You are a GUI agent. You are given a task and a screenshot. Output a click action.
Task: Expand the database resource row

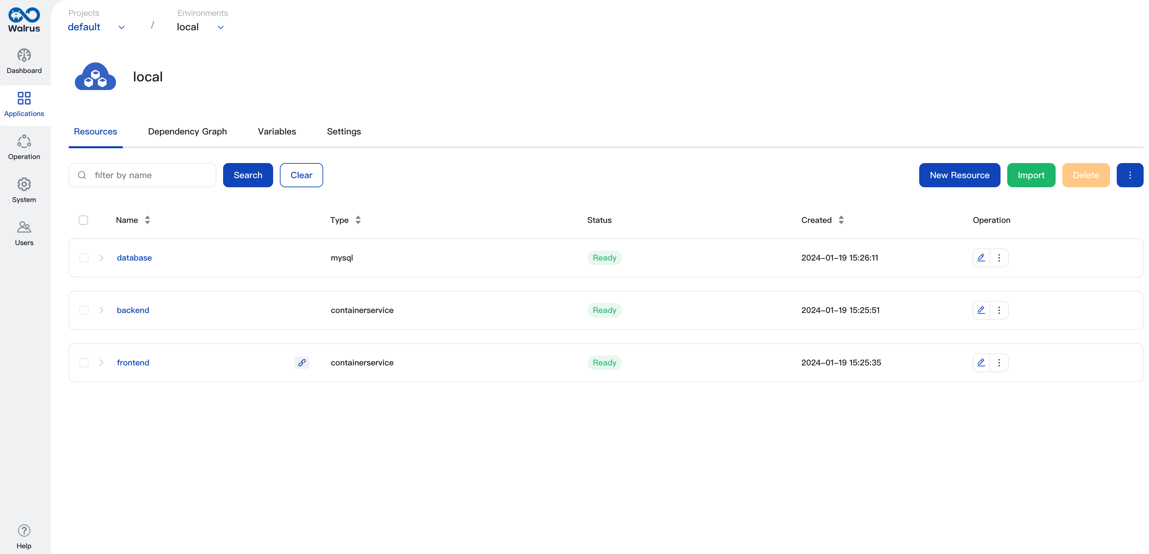click(102, 257)
